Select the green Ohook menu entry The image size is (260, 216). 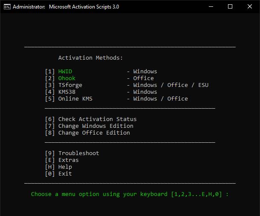67,78
